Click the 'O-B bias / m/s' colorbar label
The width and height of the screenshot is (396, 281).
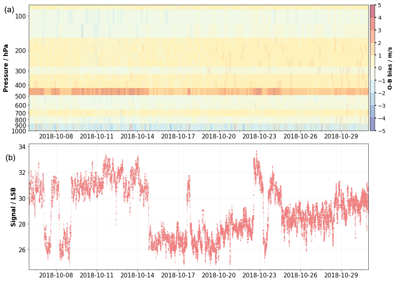(389, 68)
